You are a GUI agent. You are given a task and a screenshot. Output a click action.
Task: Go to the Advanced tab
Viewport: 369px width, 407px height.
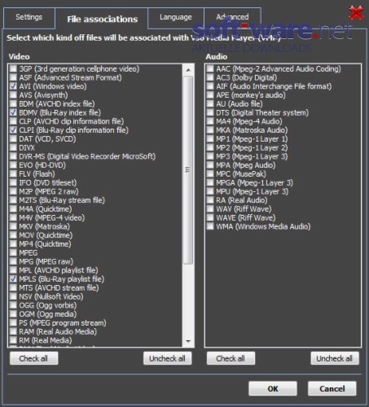coord(232,17)
